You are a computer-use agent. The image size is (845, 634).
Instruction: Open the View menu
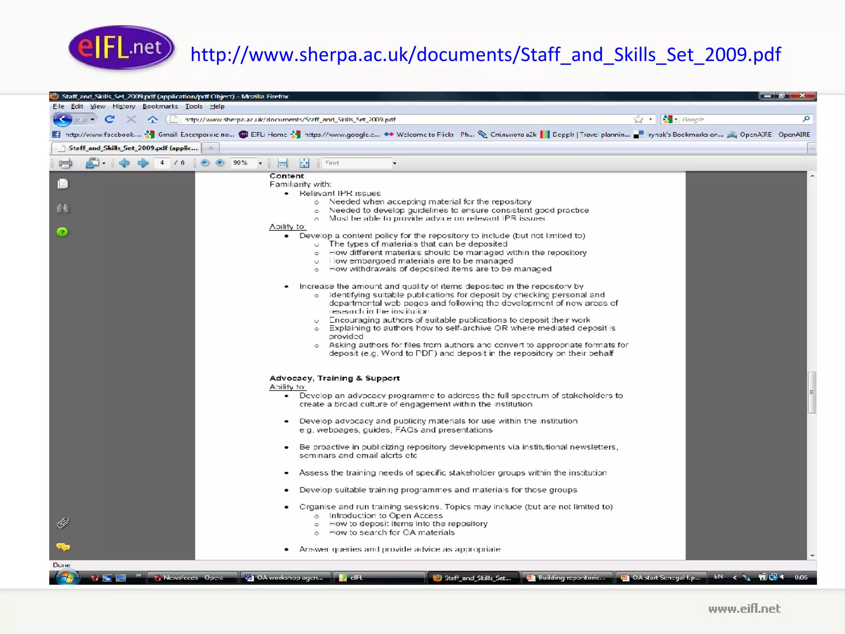pos(98,106)
